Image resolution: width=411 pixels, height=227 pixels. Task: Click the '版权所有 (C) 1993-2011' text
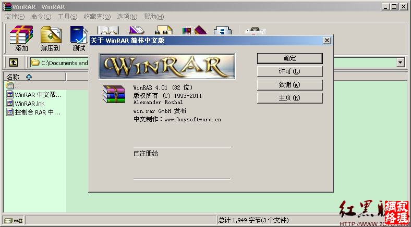167,96
